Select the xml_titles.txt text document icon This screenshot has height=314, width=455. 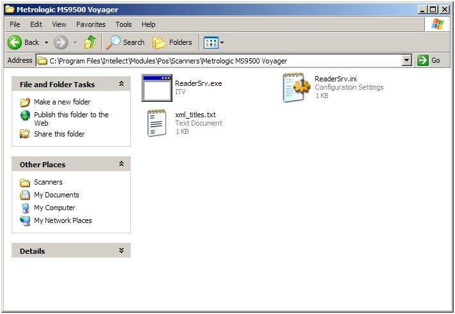tap(157, 123)
